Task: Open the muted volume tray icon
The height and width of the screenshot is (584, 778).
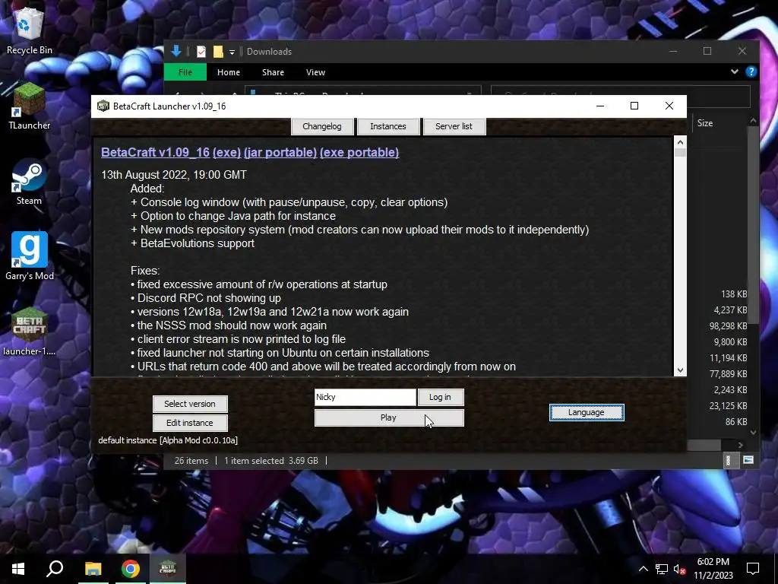Action: 679,569
